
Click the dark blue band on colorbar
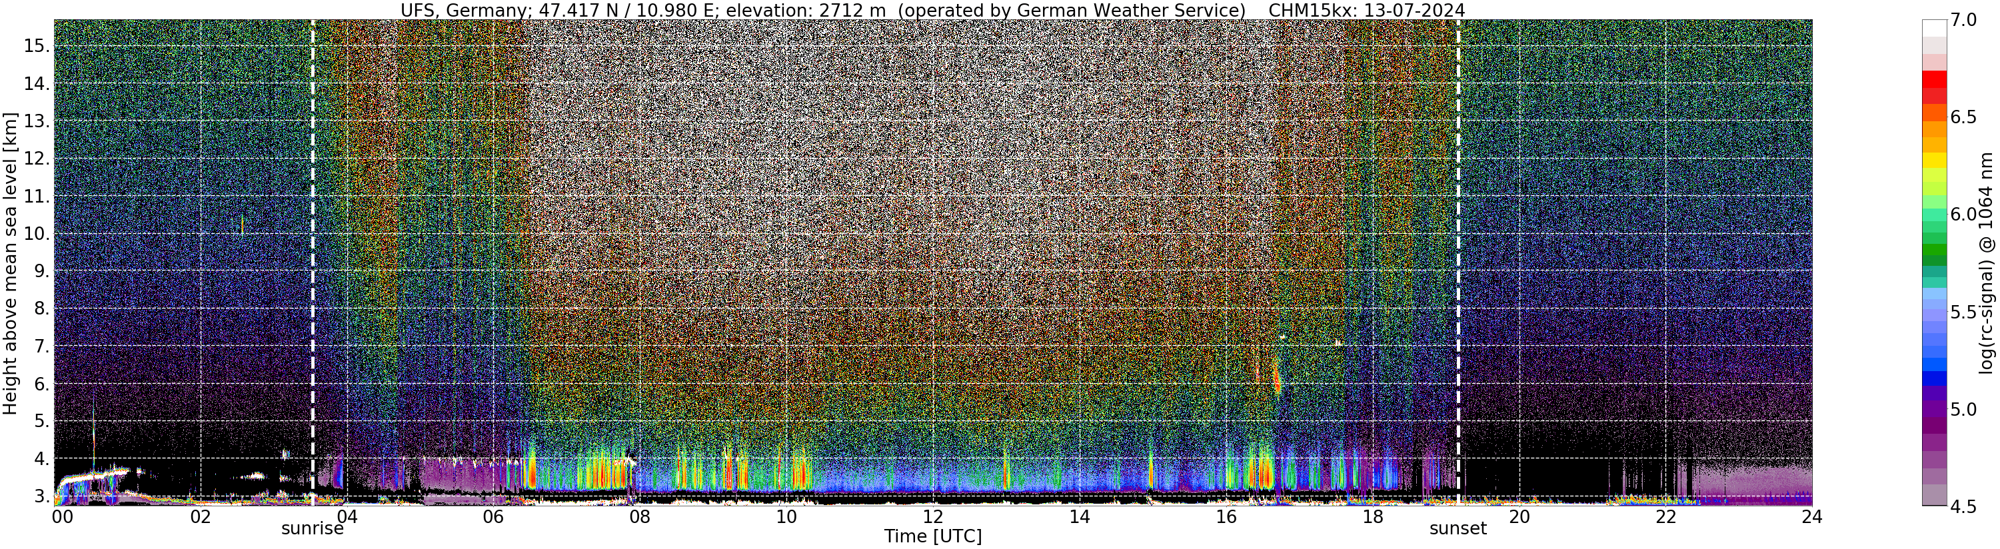coord(1934,379)
